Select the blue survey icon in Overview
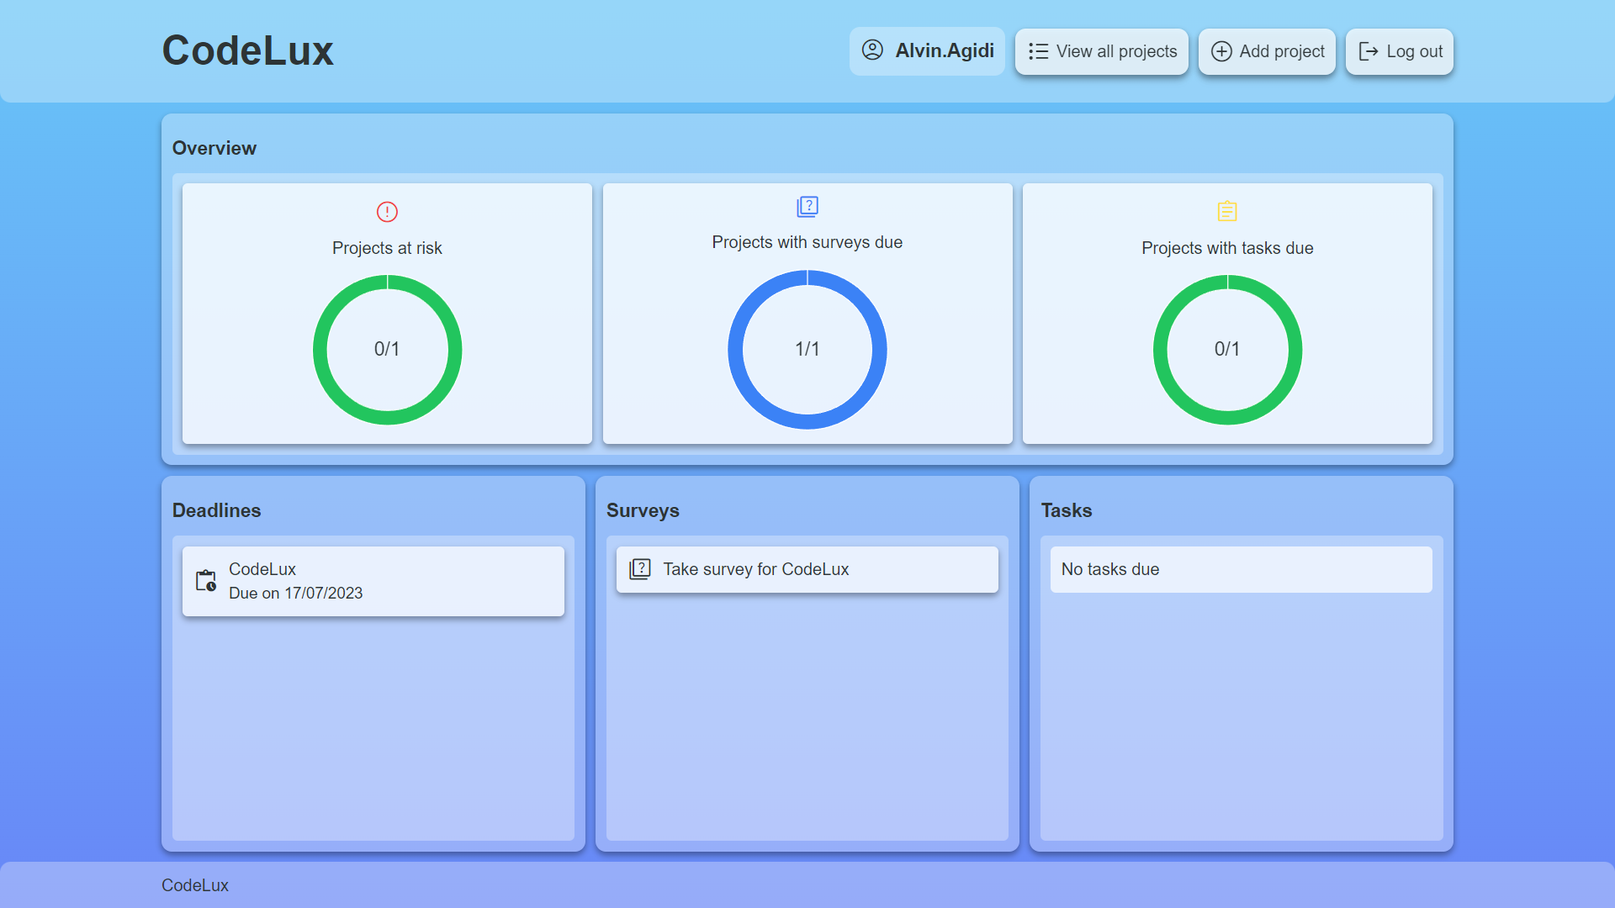1615x908 pixels. pos(807,206)
